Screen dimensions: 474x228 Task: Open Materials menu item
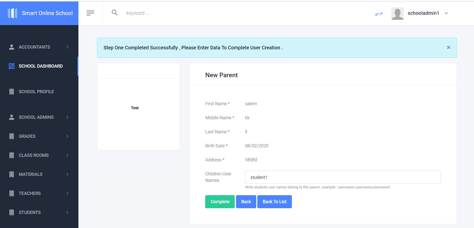click(x=31, y=174)
